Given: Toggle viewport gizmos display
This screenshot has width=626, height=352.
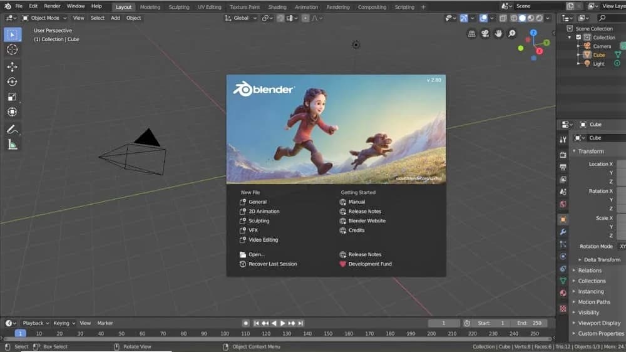Looking at the screenshot, I should point(463,18).
